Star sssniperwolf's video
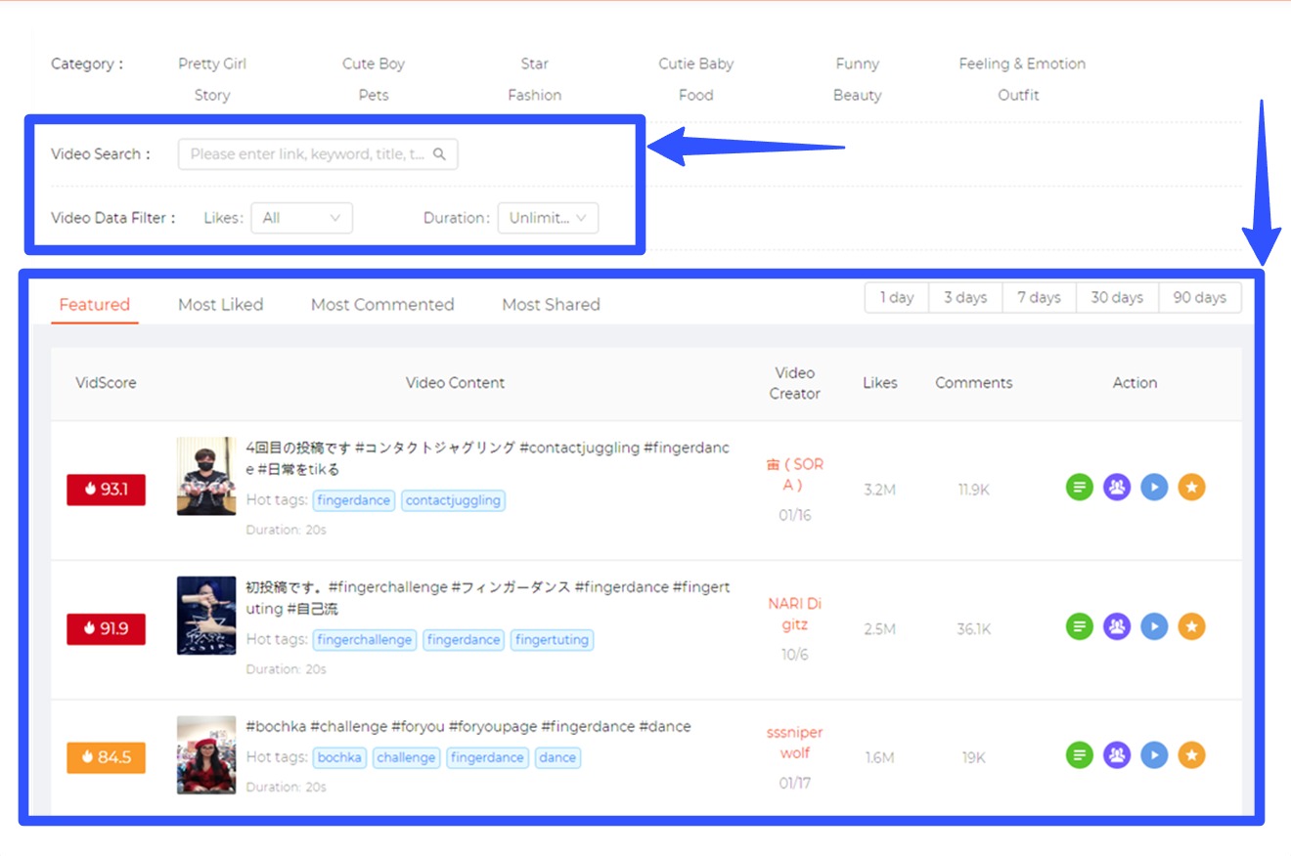The image size is (1291, 856). tap(1192, 756)
